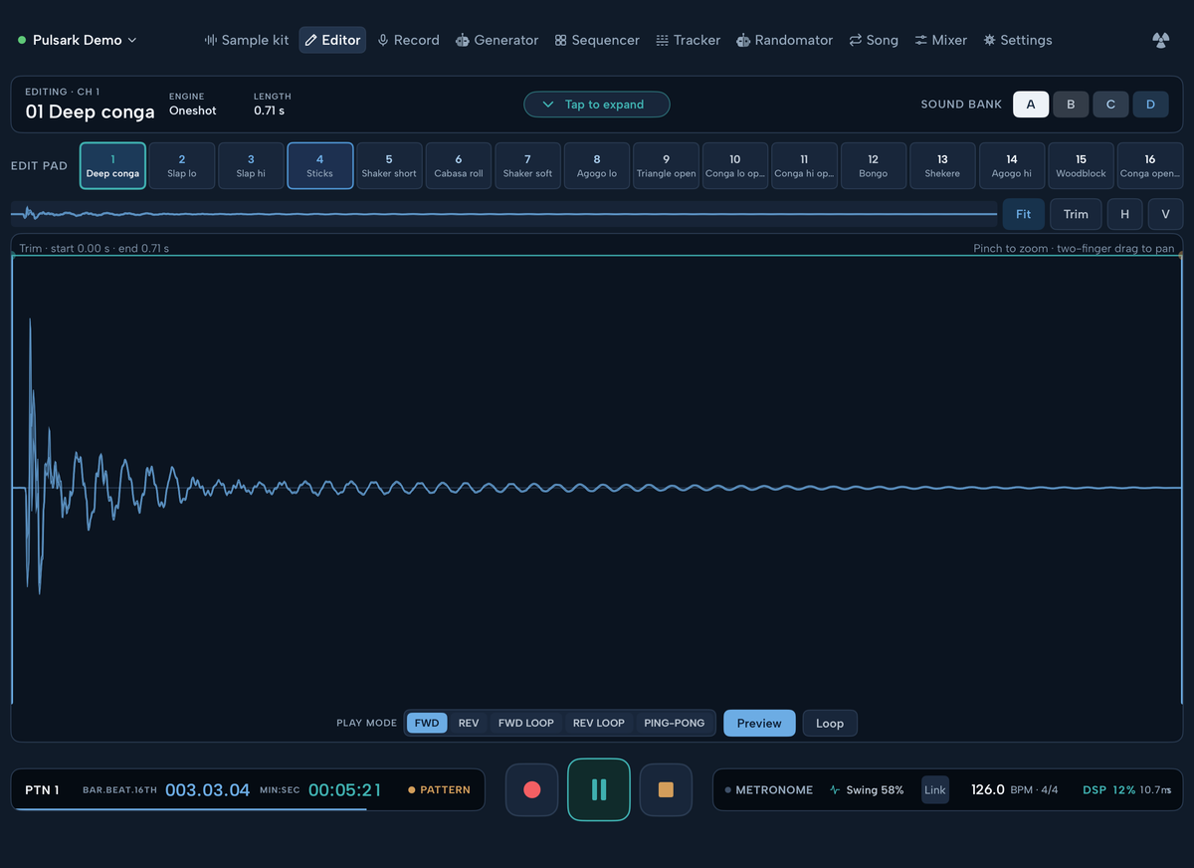Screen dimensions: 1194x868
Task: Click the Fit zoom button
Action: [x=1023, y=214]
